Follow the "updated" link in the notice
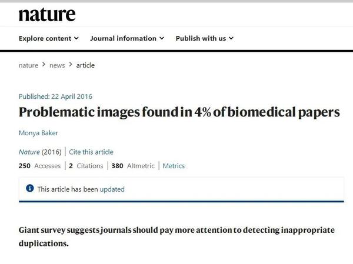353x264 pixels. pos(112,189)
